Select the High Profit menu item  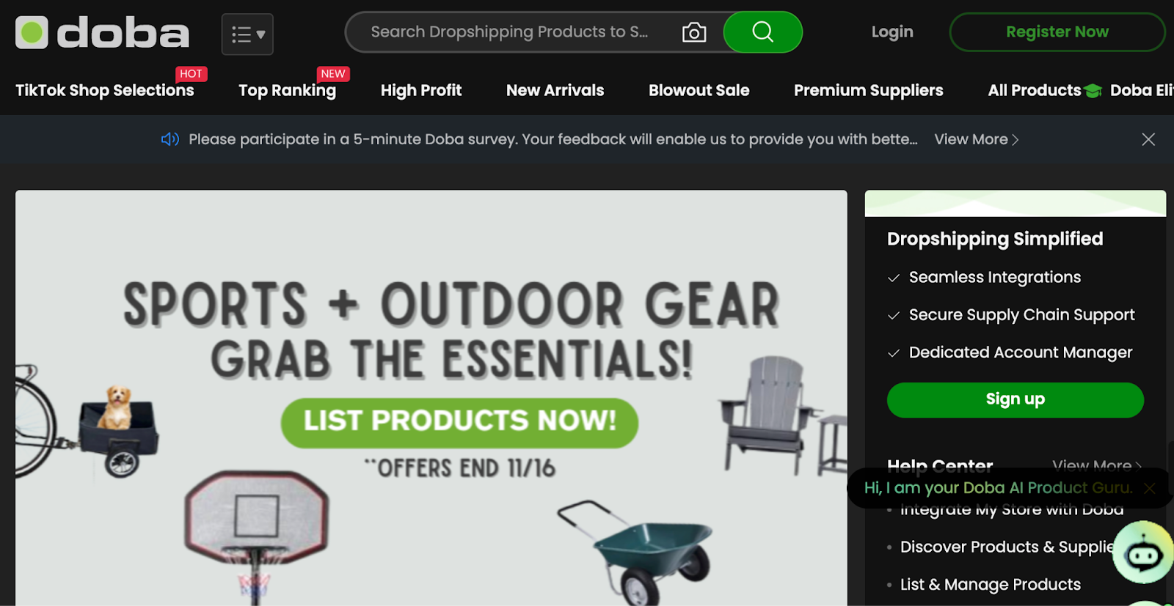coord(421,90)
